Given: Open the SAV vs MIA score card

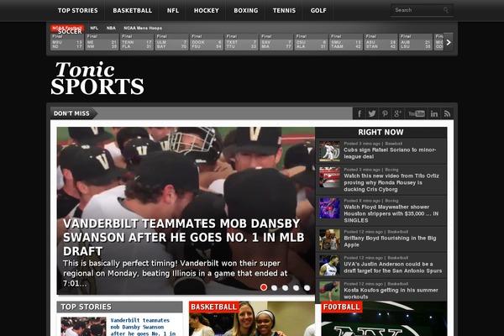Looking at the screenshot, I should pos(276,42).
